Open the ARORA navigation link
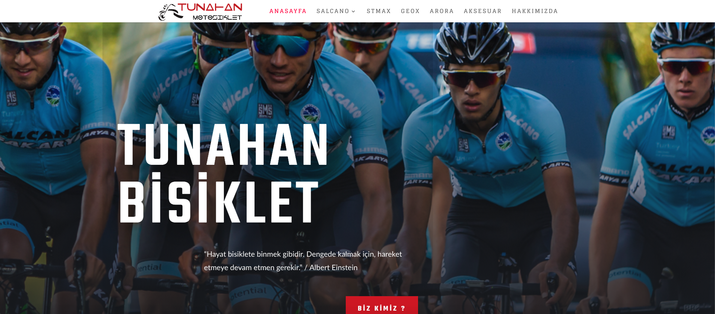The image size is (715, 314). pyautogui.click(x=442, y=11)
